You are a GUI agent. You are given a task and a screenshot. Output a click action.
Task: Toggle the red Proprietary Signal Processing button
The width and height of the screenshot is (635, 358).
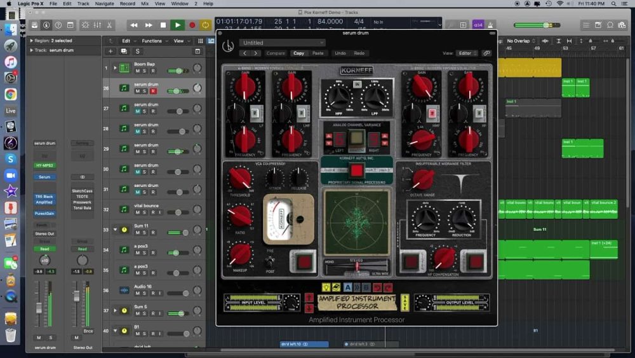[356, 170]
